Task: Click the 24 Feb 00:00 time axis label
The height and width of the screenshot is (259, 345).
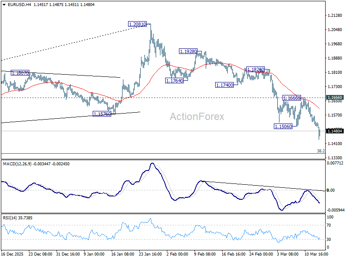Action: tap(261, 254)
